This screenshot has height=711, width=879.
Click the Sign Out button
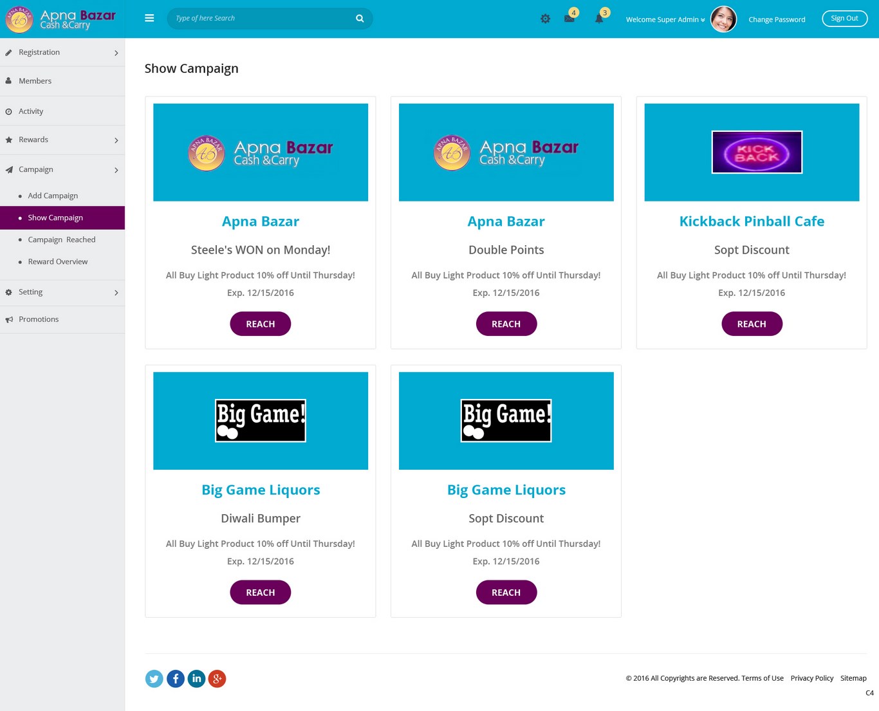(x=844, y=19)
